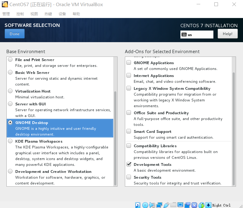Click the Right Ctrl host key label

coord(221,205)
